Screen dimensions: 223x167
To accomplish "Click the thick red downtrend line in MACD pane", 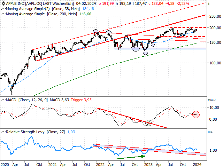I will tap(132, 118).
